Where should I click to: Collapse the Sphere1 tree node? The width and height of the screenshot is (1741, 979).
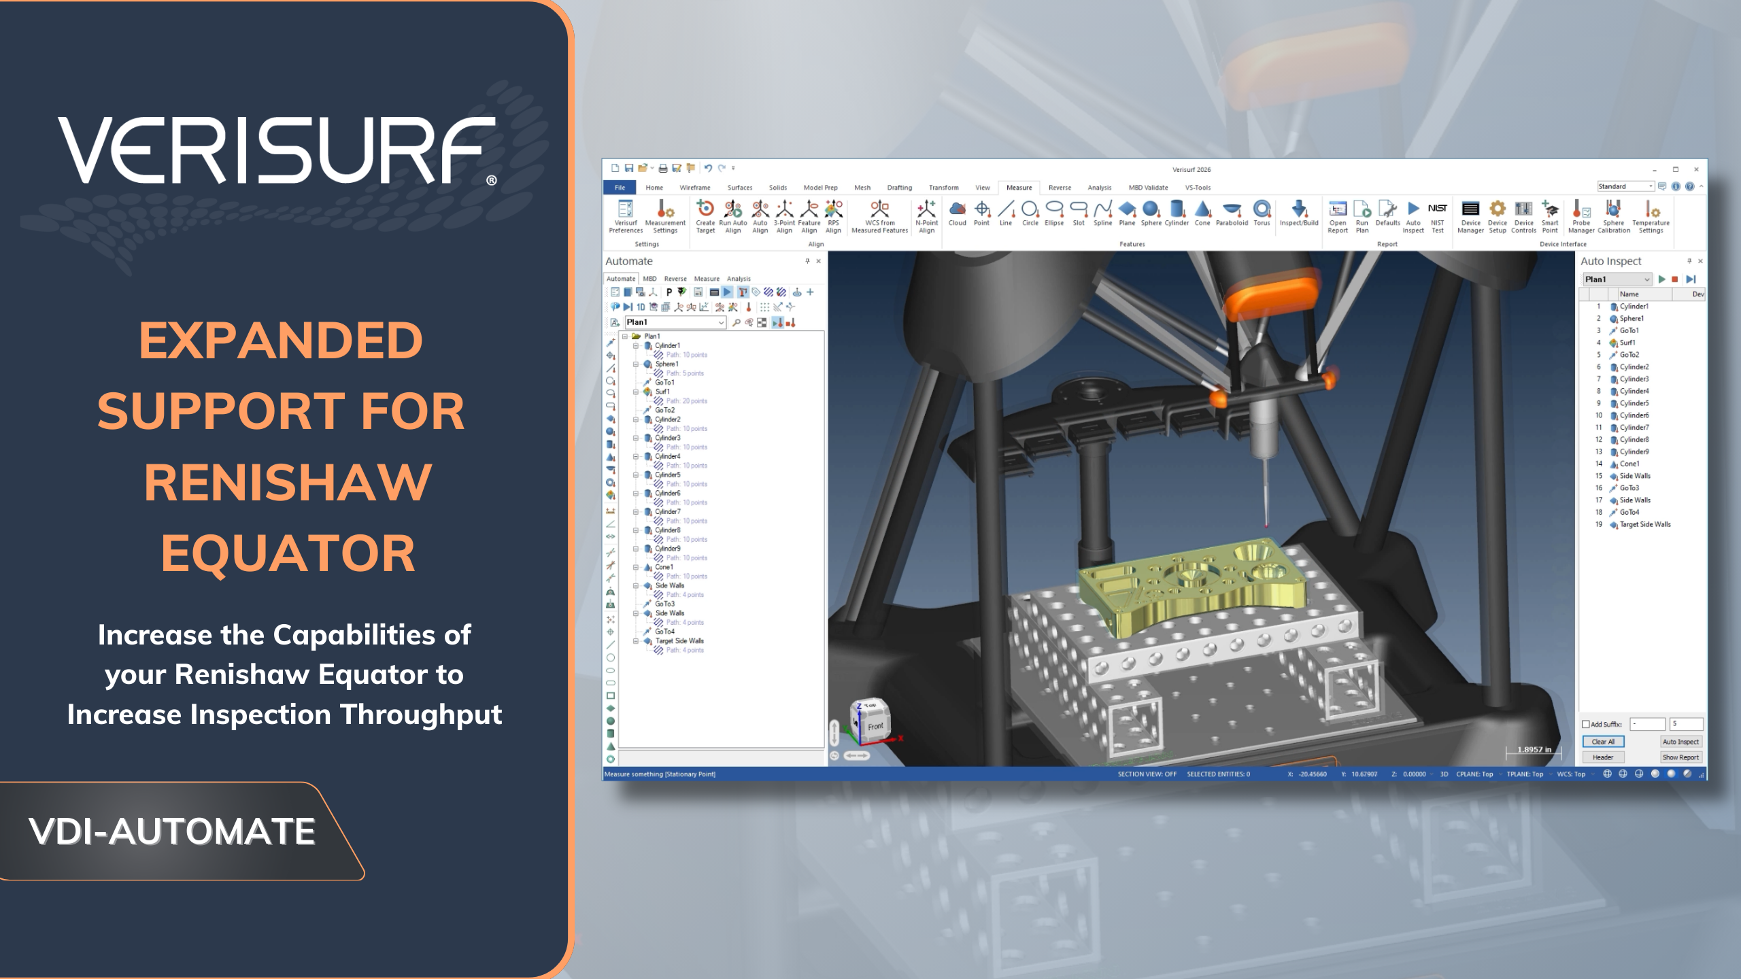point(636,364)
